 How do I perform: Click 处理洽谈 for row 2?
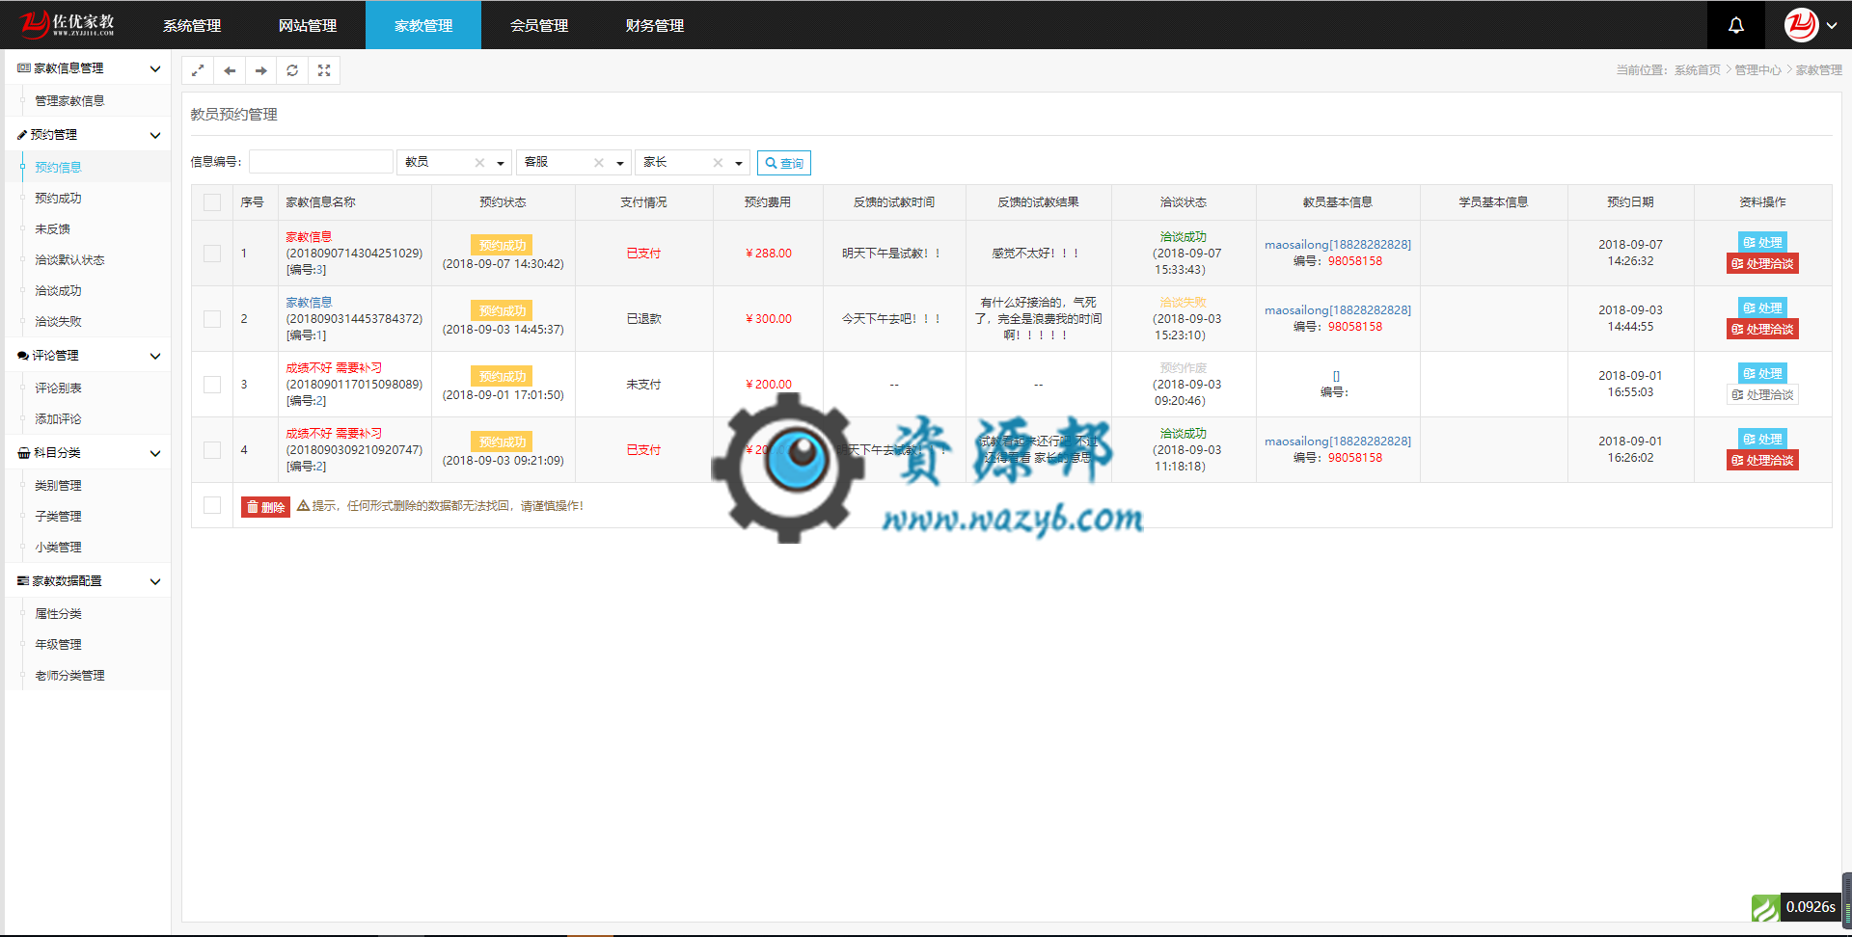[1762, 330]
